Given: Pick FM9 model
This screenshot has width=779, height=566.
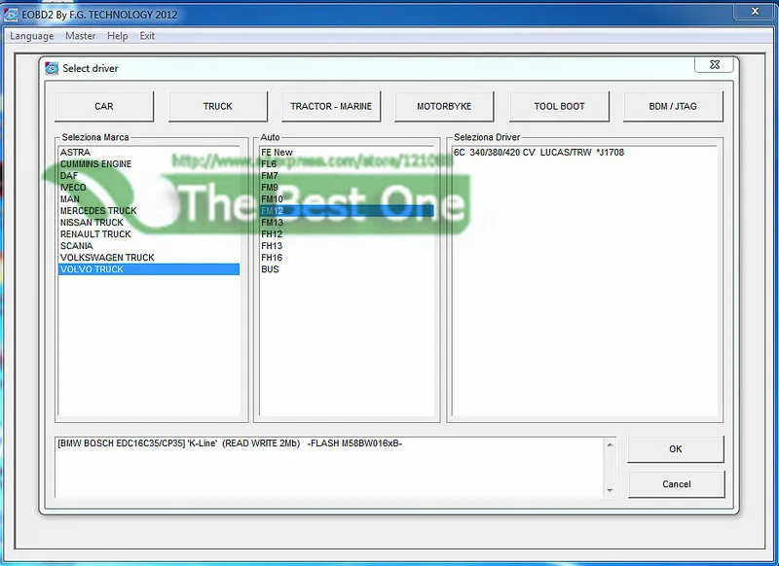Looking at the screenshot, I should (347, 188).
